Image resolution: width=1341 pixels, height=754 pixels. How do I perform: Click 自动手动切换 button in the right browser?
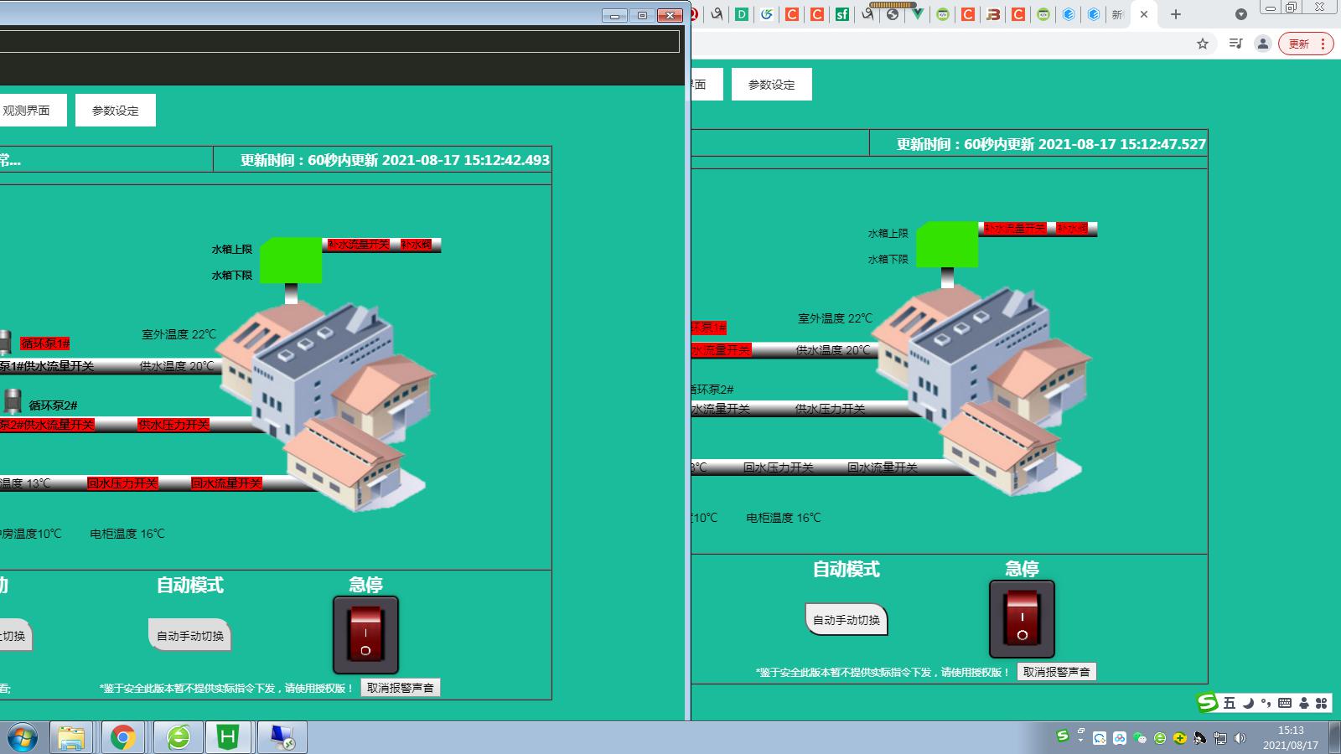coord(846,620)
